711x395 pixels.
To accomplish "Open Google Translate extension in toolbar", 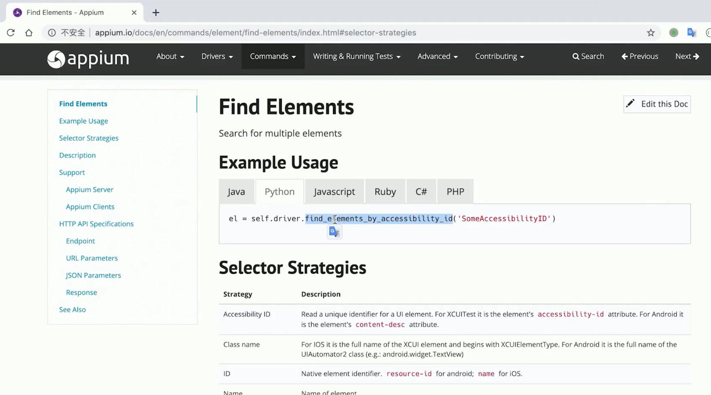I will click(x=692, y=33).
